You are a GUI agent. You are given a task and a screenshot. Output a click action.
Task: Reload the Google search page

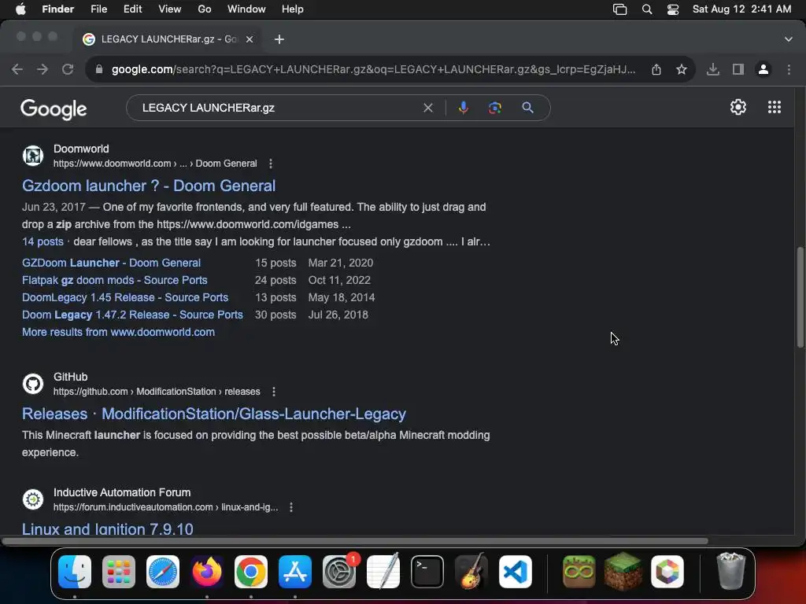click(68, 69)
